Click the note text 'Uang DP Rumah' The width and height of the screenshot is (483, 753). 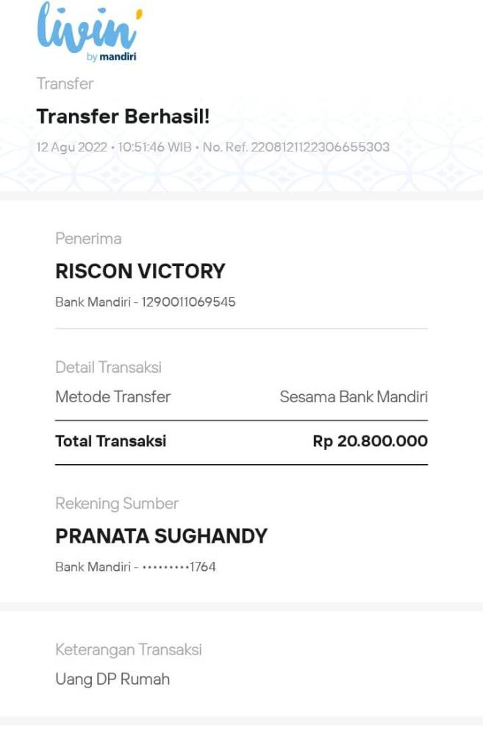pyautogui.click(x=112, y=679)
